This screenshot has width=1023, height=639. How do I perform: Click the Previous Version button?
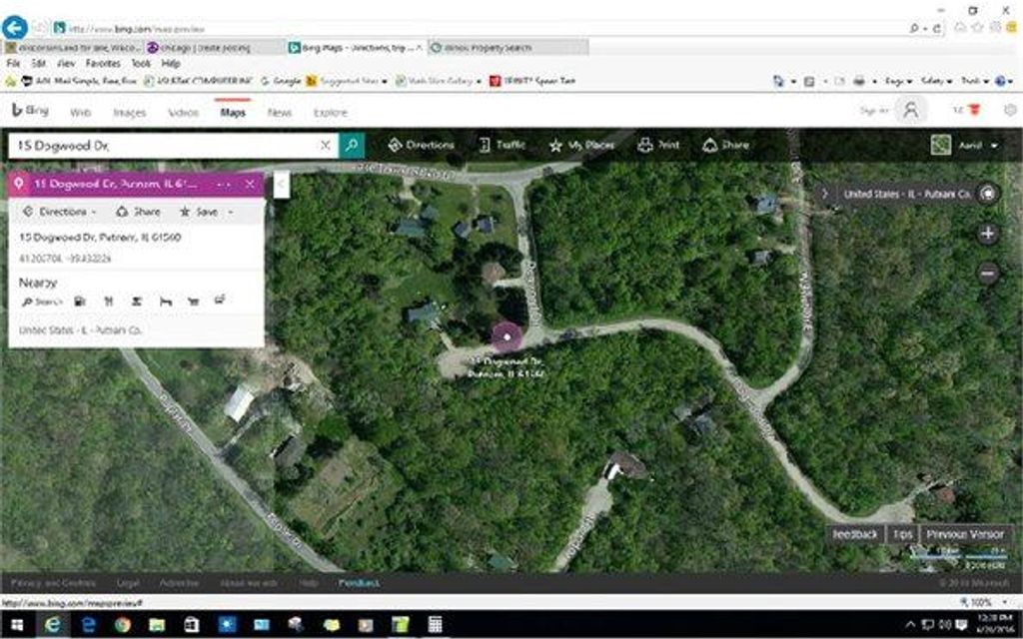964,534
